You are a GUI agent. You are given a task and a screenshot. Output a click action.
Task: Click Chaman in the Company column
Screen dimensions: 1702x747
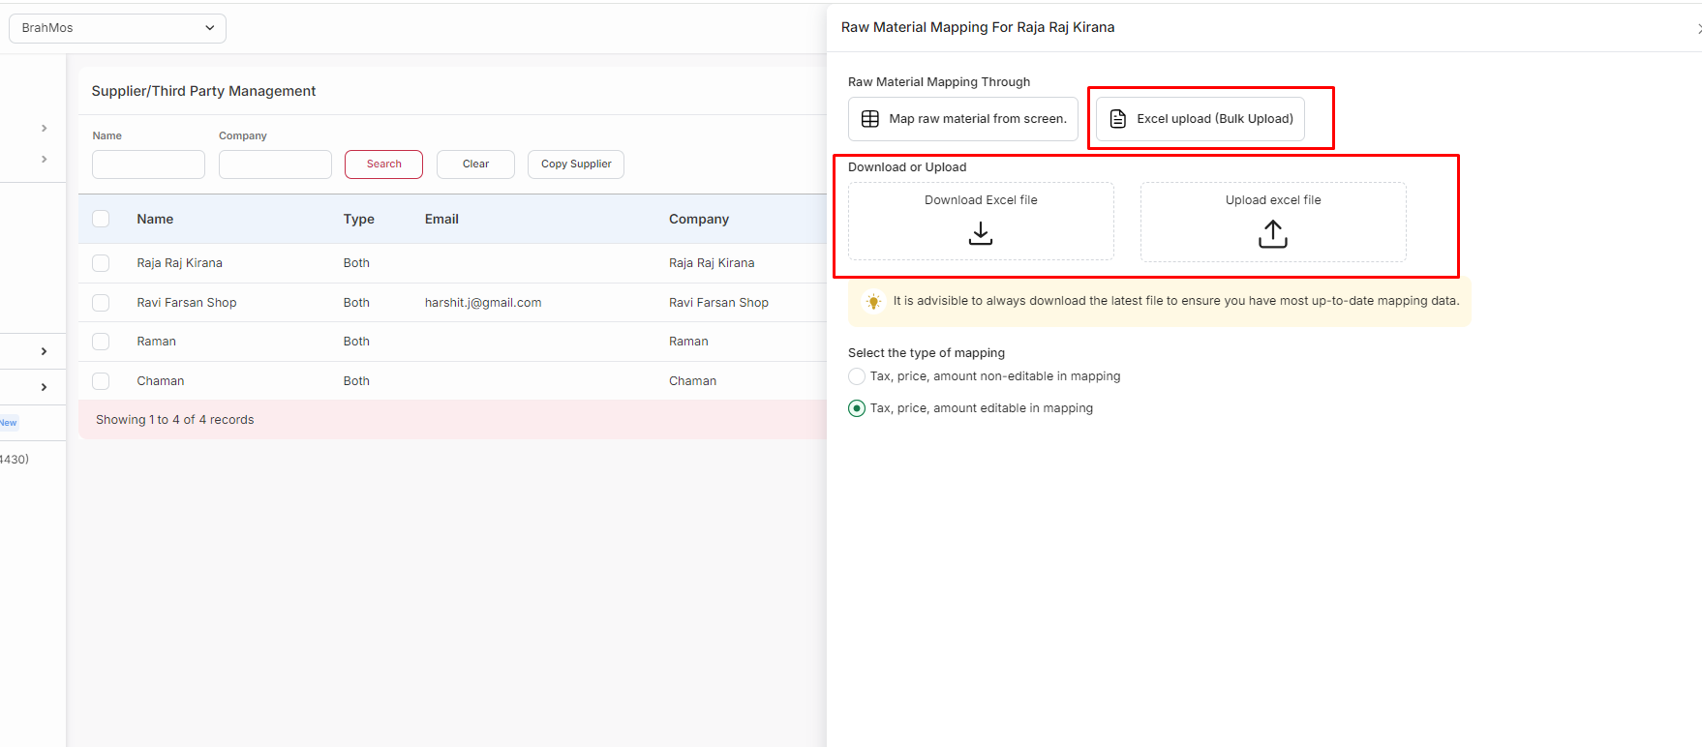[692, 381]
